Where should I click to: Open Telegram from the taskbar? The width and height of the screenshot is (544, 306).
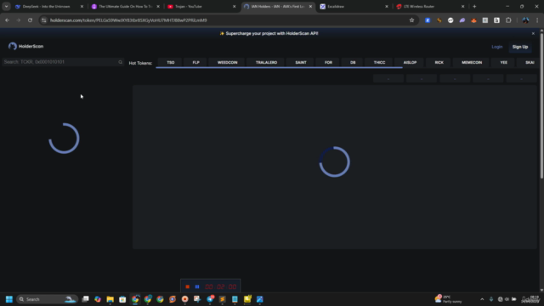tap(210, 299)
